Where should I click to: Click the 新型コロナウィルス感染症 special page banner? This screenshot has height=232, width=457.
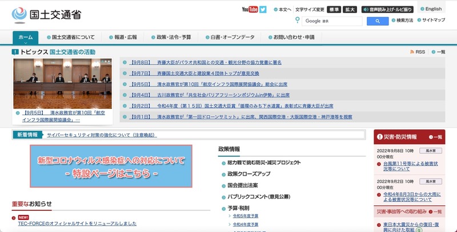(111, 165)
